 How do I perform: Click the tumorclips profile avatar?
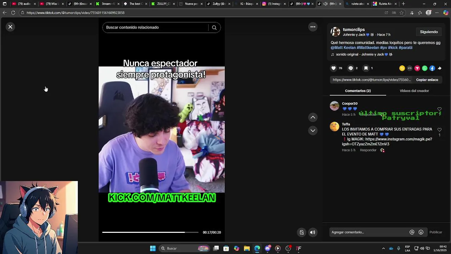(x=335, y=32)
